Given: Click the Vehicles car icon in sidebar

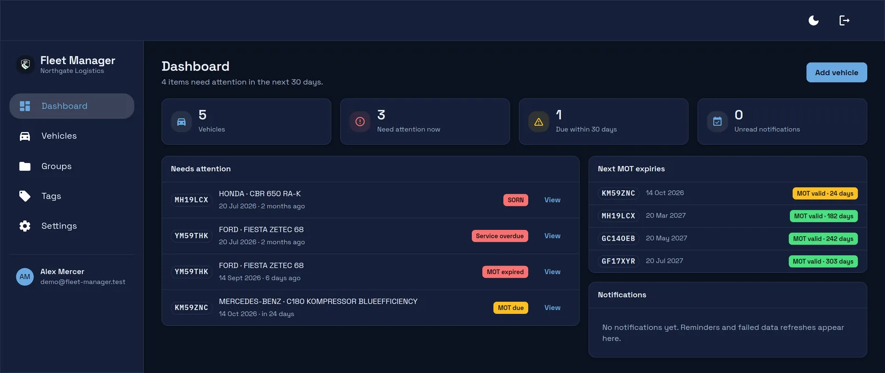Looking at the screenshot, I should [25, 136].
